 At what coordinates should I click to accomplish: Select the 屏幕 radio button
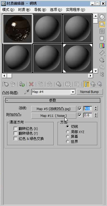pos(68,137)
